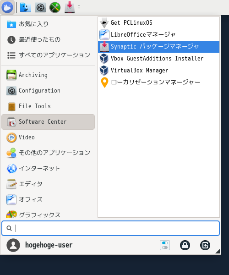Click the hogehoge-user profile avatar
This screenshot has width=229, height=275.
point(13,245)
